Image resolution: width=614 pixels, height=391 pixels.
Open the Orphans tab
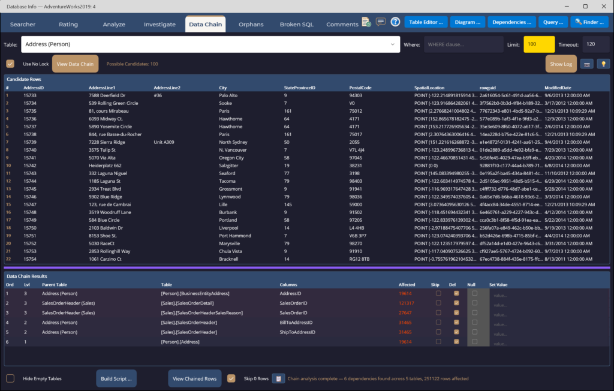(251, 25)
